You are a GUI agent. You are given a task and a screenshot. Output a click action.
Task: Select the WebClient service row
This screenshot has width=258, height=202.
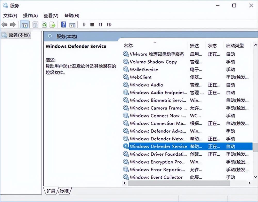(x=188, y=77)
